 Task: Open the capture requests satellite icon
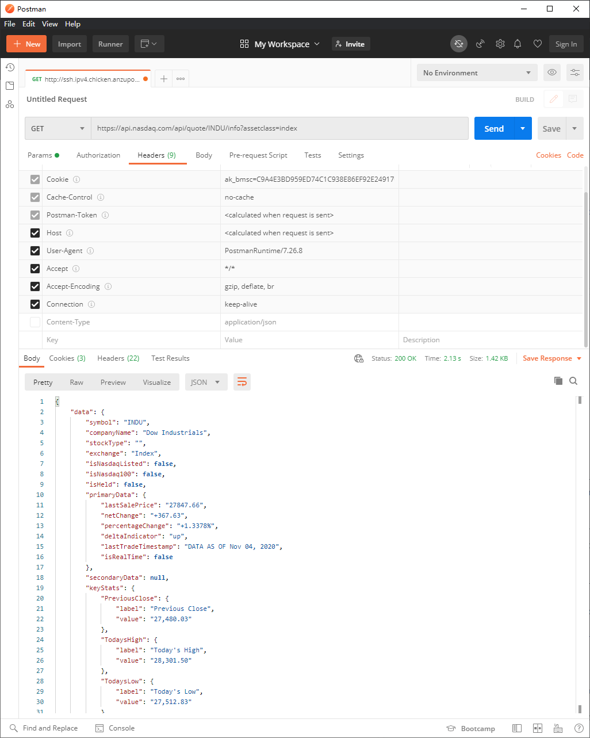(480, 44)
